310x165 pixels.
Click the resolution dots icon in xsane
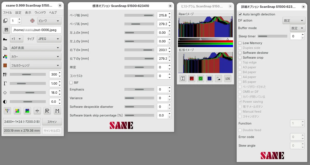[x=5, y=75]
